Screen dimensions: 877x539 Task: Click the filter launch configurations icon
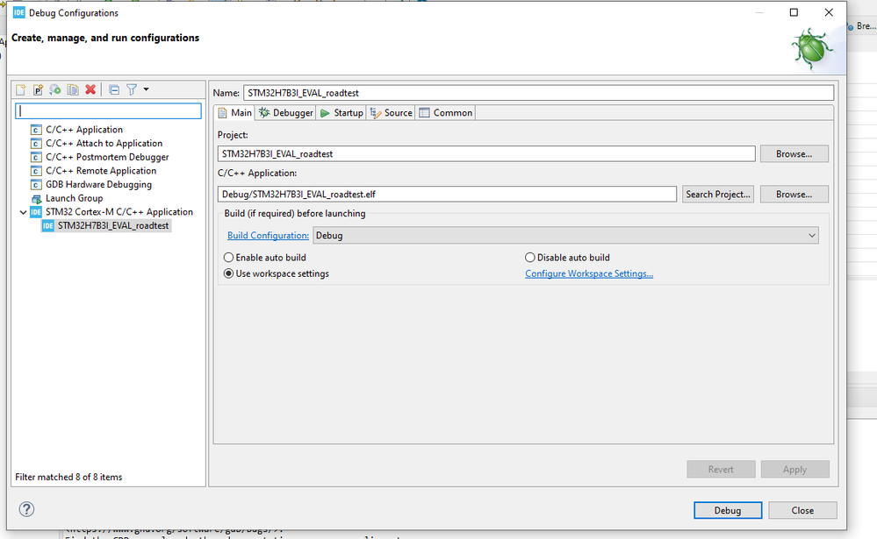(131, 89)
